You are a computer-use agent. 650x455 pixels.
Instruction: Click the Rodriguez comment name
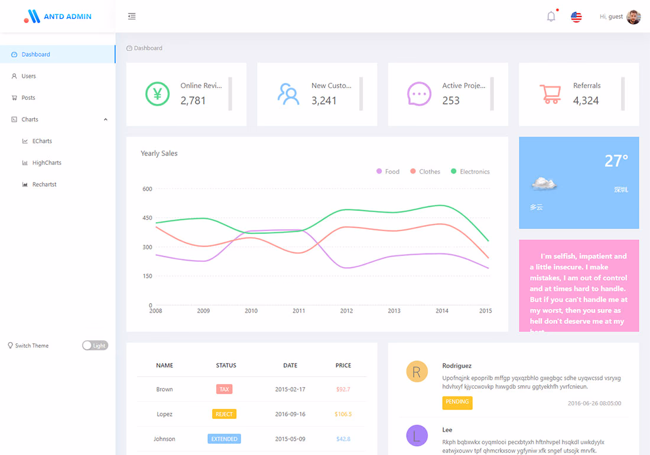coord(457,366)
